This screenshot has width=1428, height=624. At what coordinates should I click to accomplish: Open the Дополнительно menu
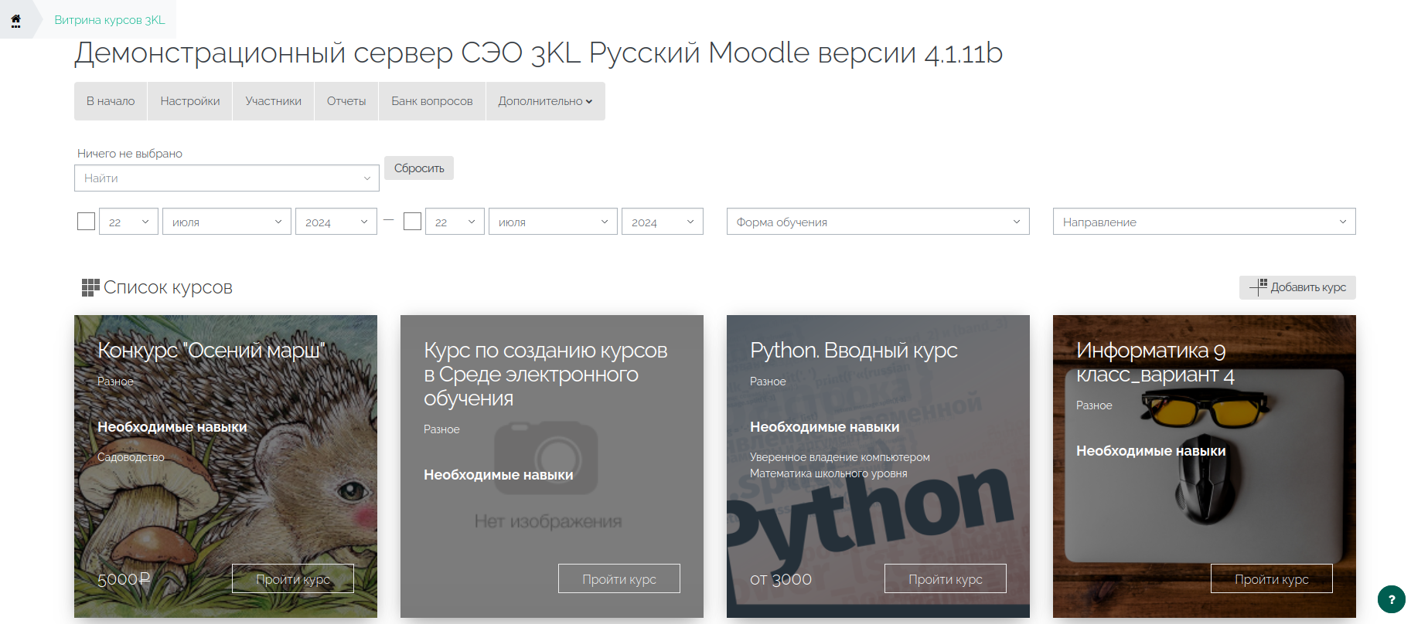tap(545, 101)
